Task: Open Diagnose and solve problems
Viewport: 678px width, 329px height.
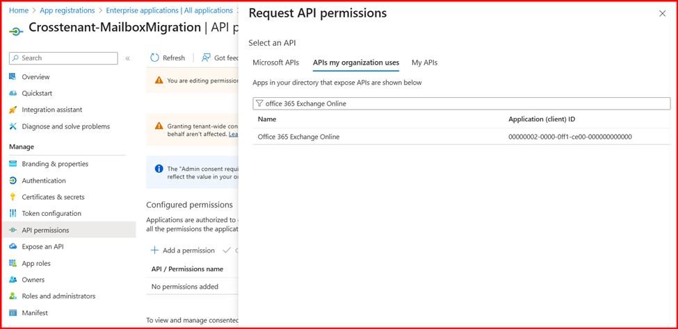Action: [65, 126]
